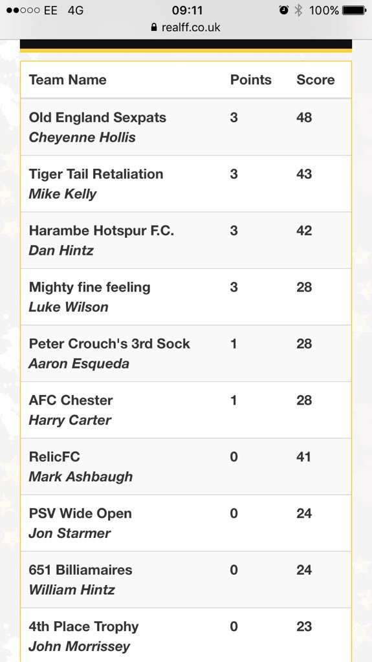This screenshot has width=372, height=662.
Task: Sort by Team Name column header
Action: click(68, 80)
